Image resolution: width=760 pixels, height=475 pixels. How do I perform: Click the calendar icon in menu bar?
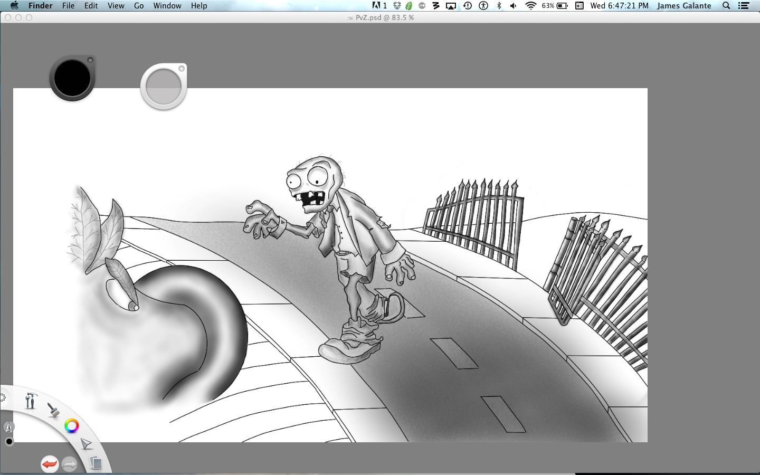pyautogui.click(x=579, y=6)
